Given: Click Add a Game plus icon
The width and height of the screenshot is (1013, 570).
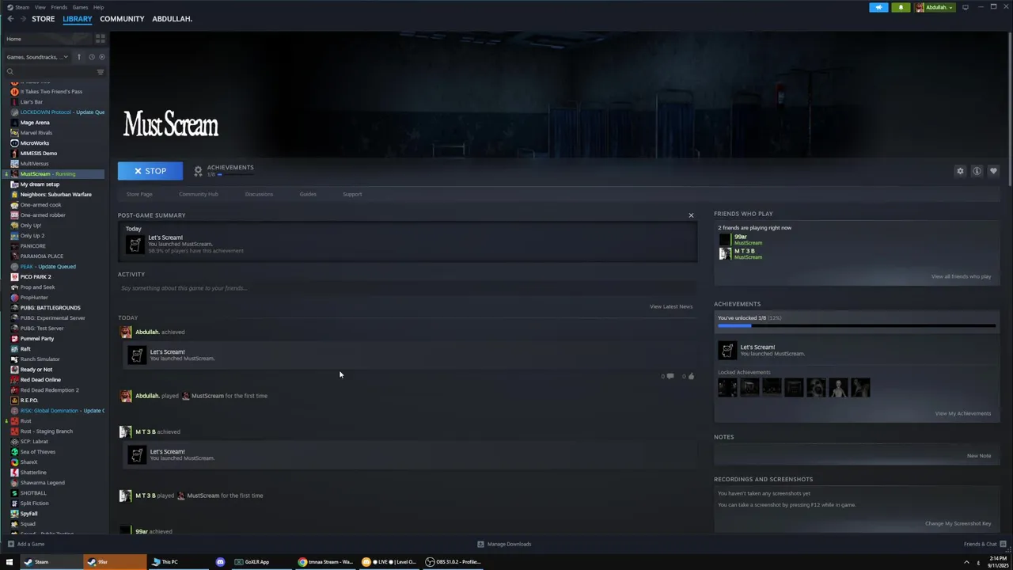Looking at the screenshot, I should [10, 544].
